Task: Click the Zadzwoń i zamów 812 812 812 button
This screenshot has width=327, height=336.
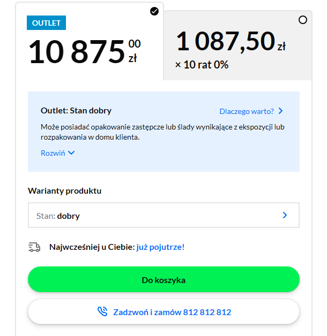Action: click(163, 311)
